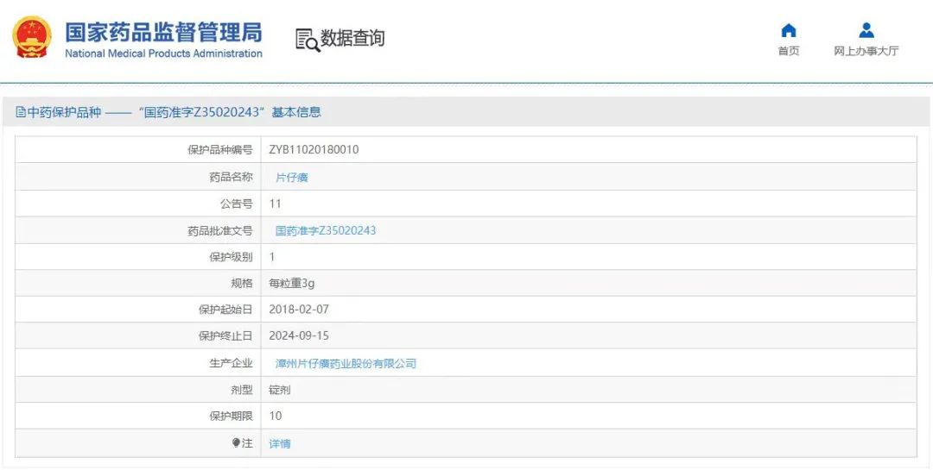Click the 首页 label
The height and width of the screenshot is (470, 933).
[x=789, y=51]
